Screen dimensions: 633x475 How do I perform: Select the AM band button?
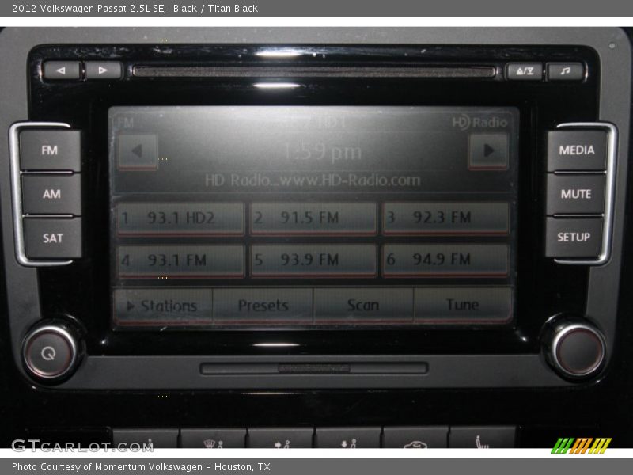click(51, 194)
